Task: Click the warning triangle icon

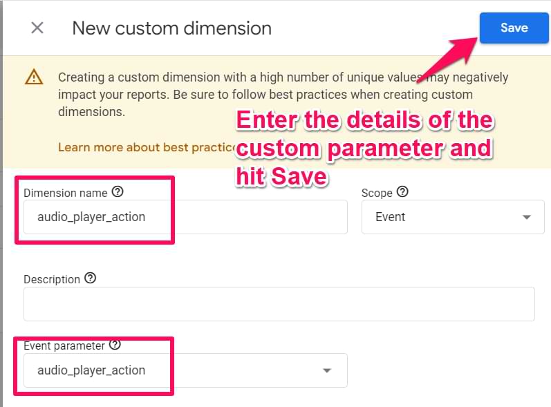Action: (x=34, y=77)
